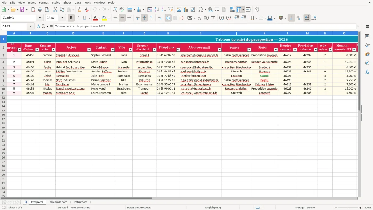Click in the formula input line
Viewport: 373px width, 210px height.
click(205, 26)
